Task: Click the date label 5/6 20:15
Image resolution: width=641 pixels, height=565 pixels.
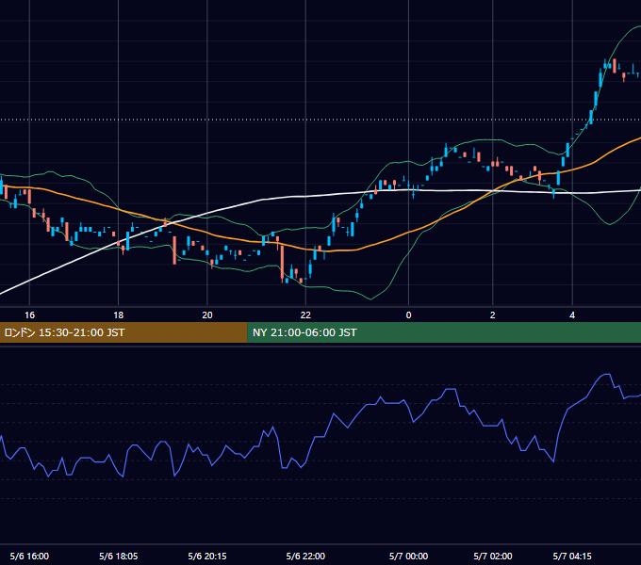Action: [207, 556]
